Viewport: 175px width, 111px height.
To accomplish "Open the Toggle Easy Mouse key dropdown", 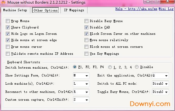I will 160,92.
